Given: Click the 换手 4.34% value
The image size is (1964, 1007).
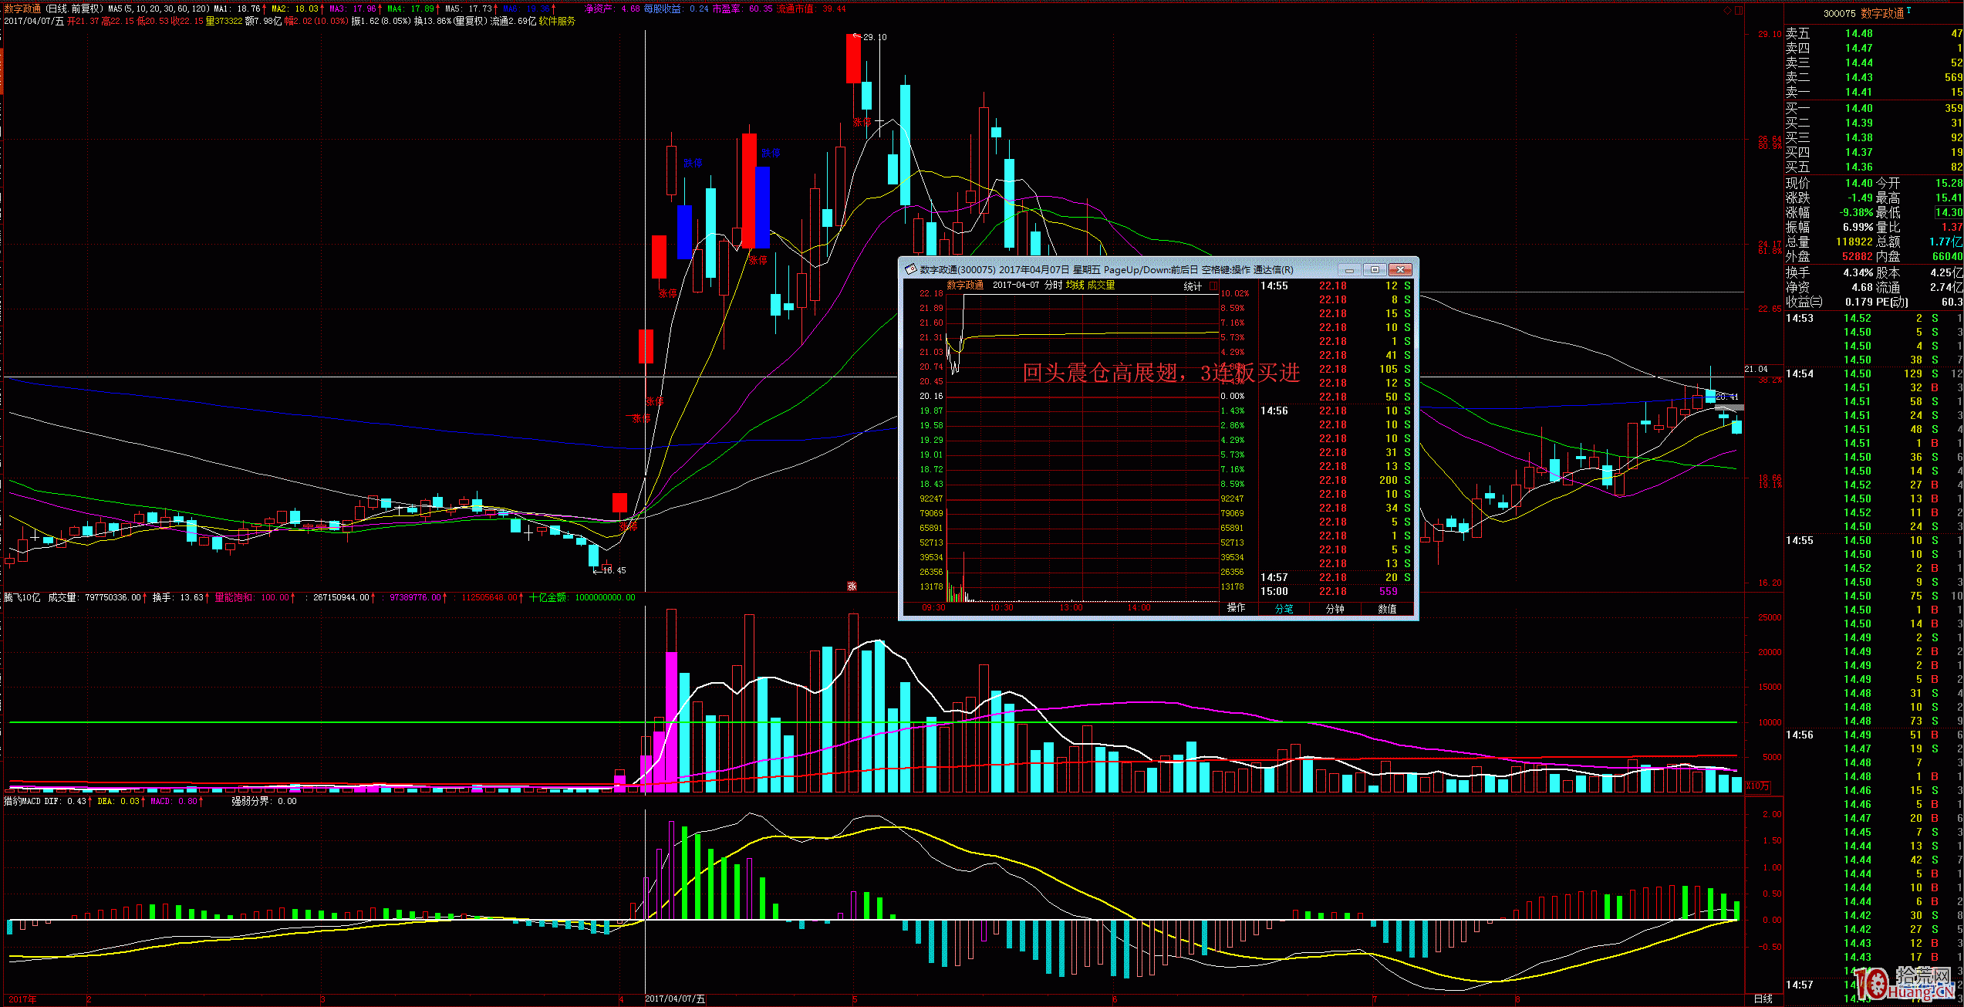Looking at the screenshot, I should 1858,272.
